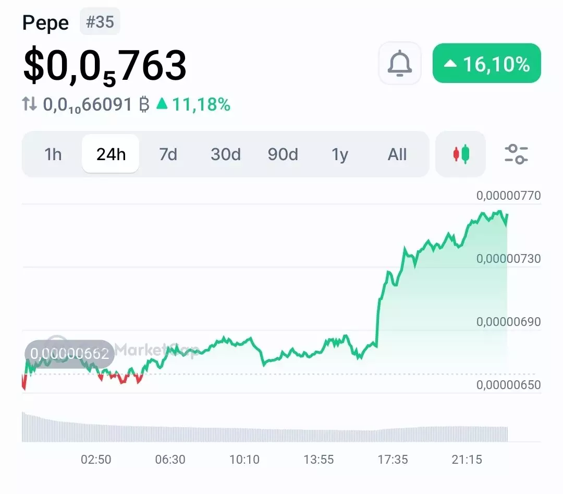Tap the $0,0₅763 main price
This screenshot has height=494, width=563.
pos(105,66)
